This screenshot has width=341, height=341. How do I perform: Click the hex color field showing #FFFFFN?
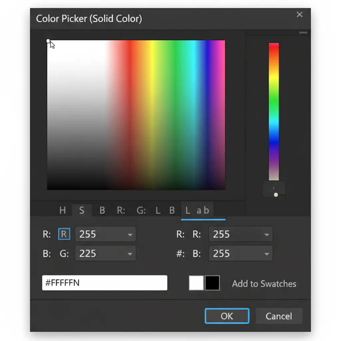click(105, 283)
